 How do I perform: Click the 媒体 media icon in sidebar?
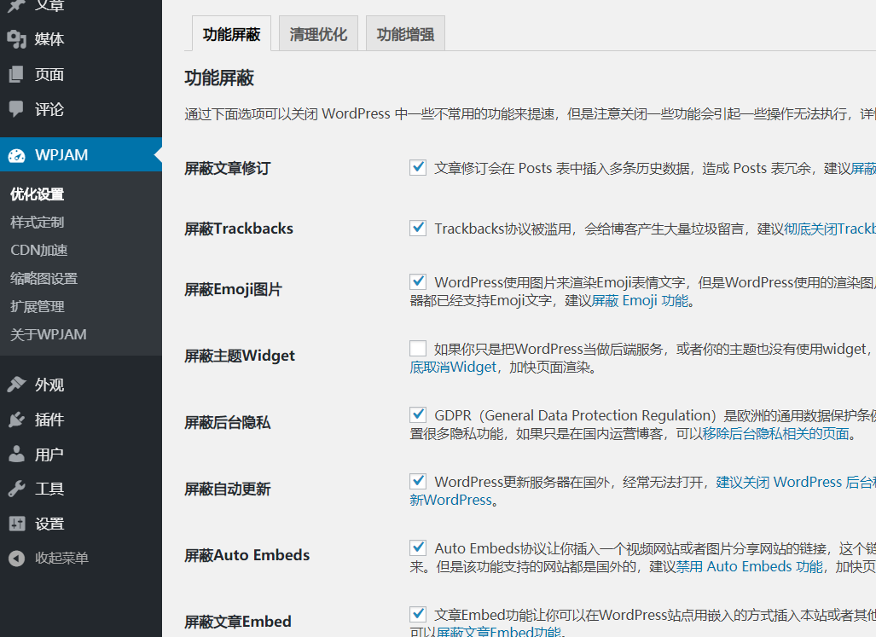(x=17, y=39)
